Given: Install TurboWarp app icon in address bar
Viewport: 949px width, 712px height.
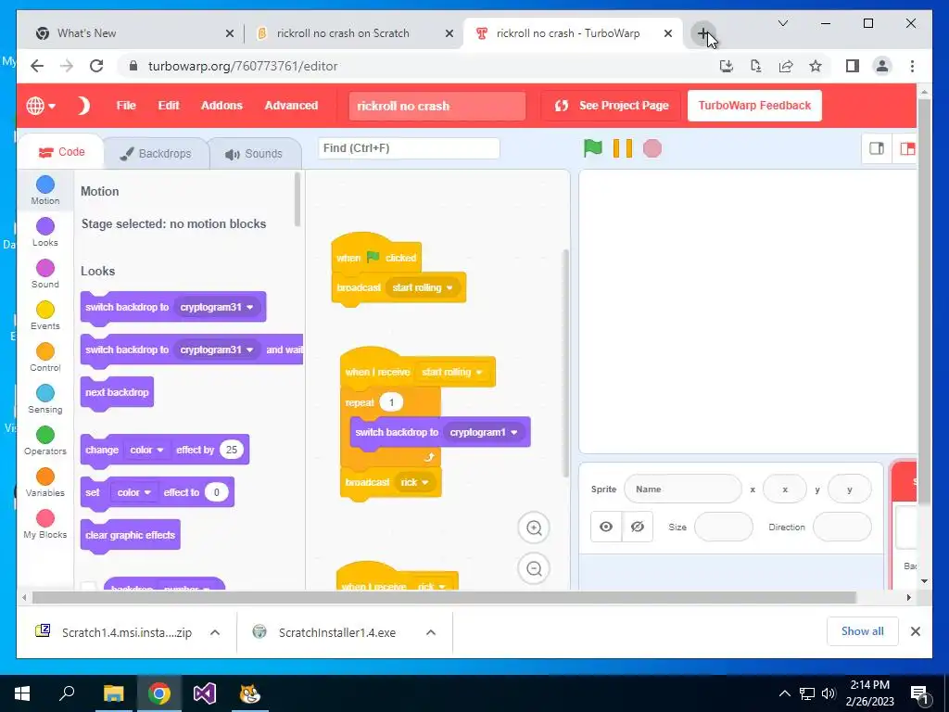Looking at the screenshot, I should coord(727,66).
